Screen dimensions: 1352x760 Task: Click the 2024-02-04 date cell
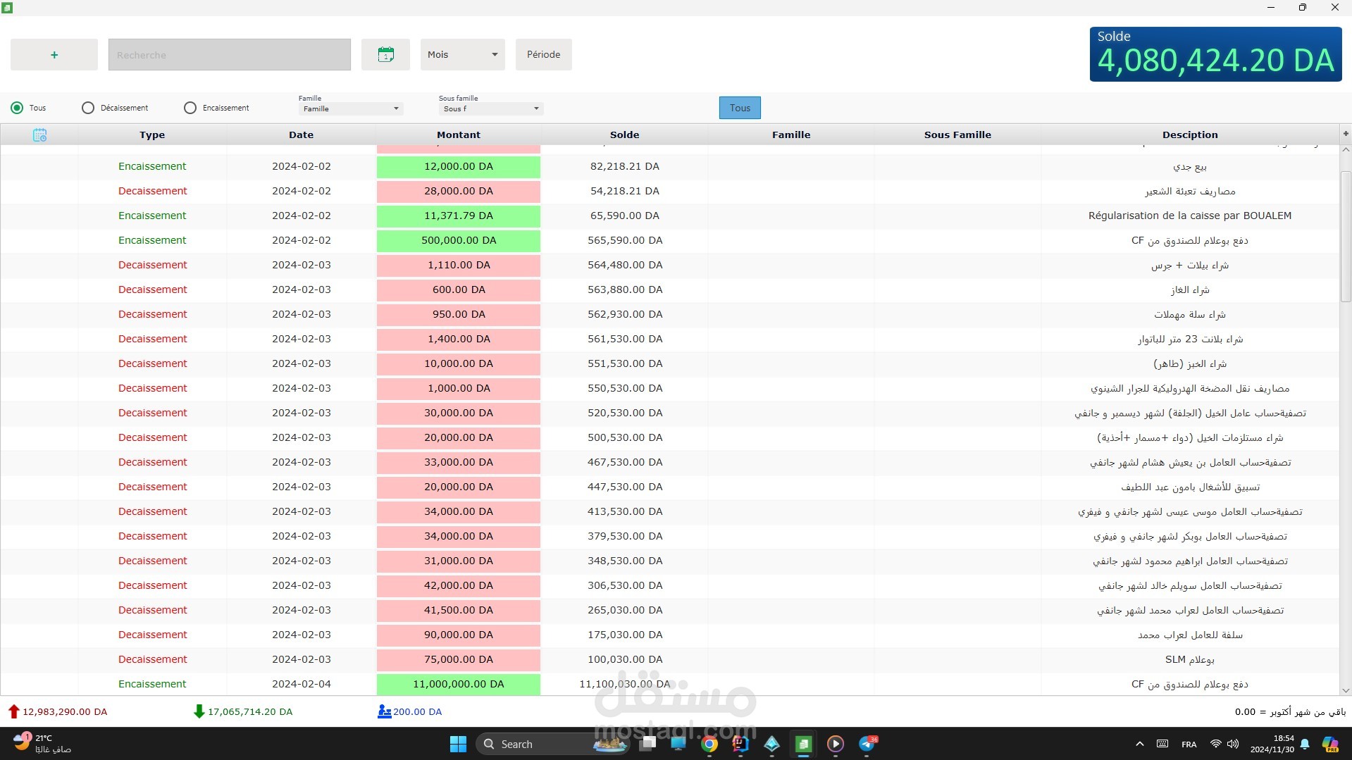pos(302,684)
